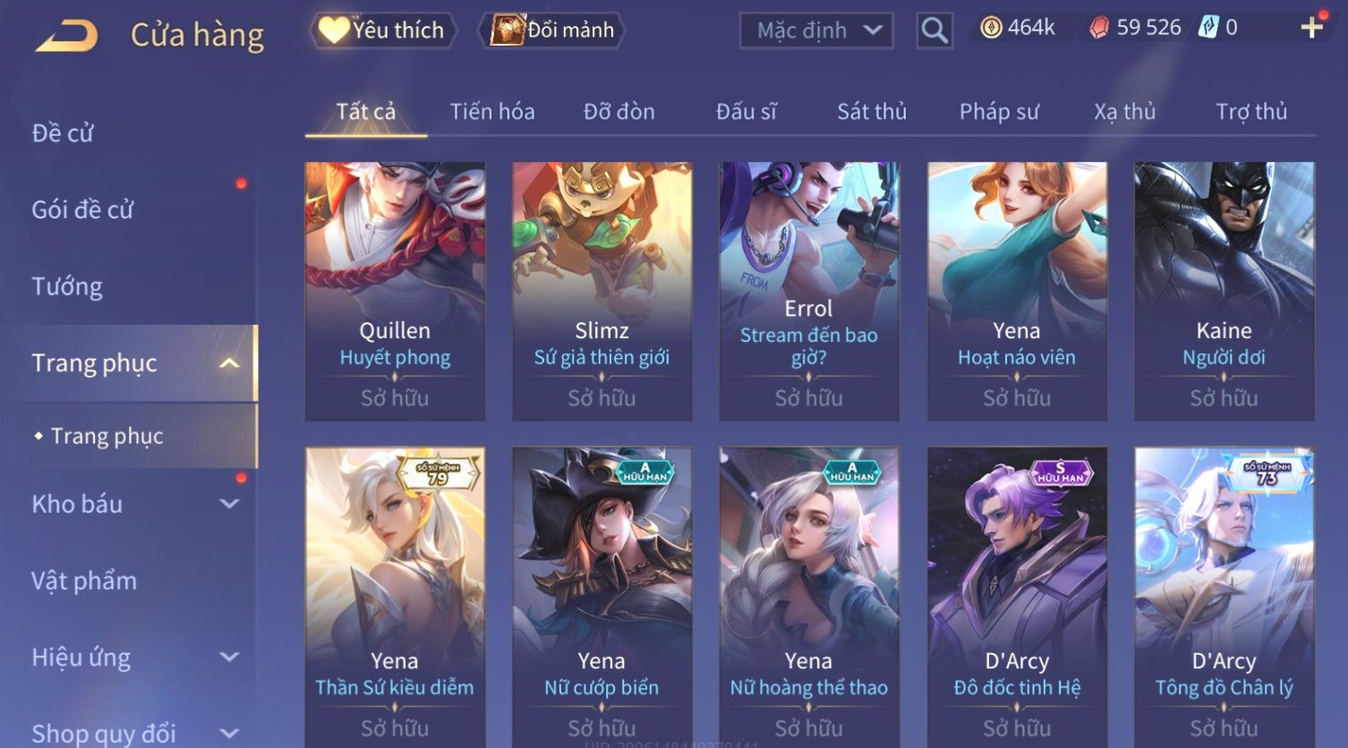The width and height of the screenshot is (1348, 748).
Task: Switch to the Pháp sư tab
Action: point(999,112)
